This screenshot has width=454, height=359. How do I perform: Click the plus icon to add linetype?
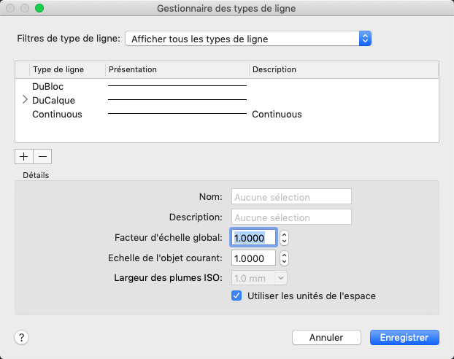point(24,156)
